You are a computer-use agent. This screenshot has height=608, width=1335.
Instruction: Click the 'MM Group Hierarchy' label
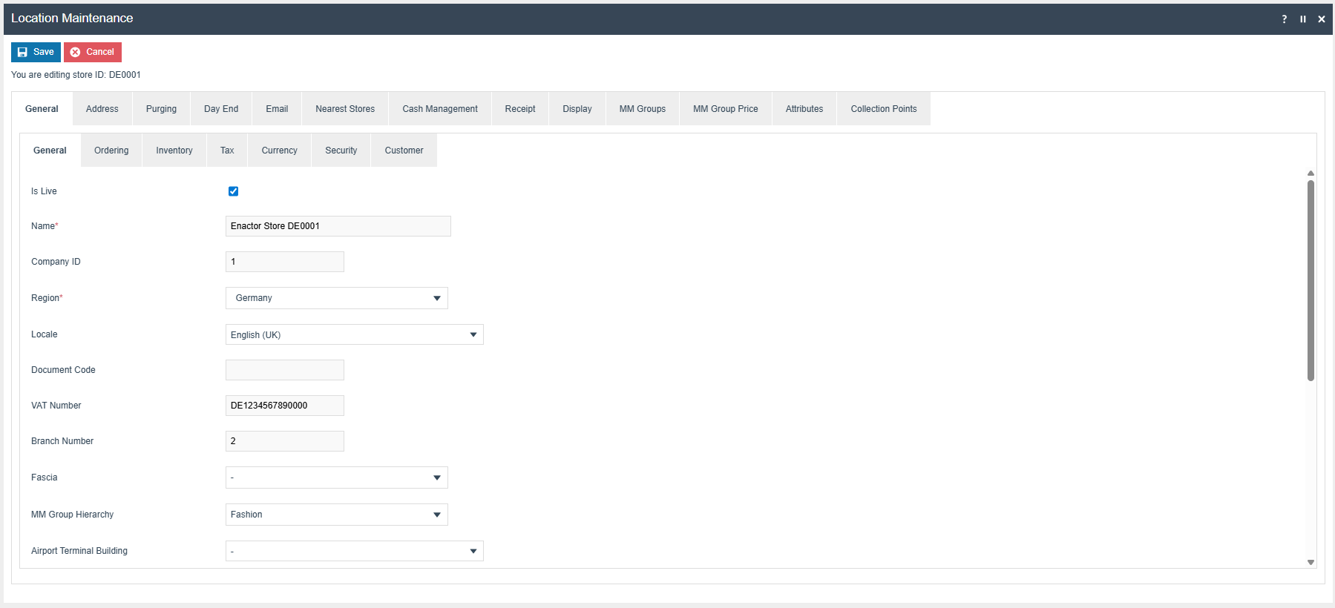[x=72, y=515]
